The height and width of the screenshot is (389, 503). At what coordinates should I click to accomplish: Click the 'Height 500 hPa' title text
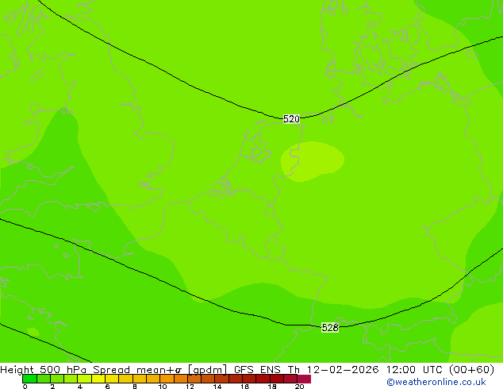[44, 369]
